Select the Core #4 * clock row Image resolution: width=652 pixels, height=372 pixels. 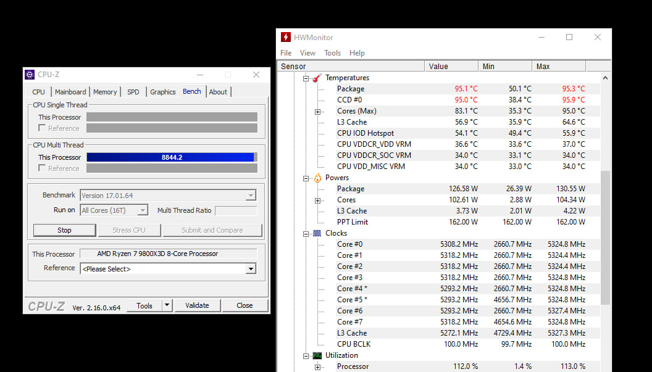(467, 289)
